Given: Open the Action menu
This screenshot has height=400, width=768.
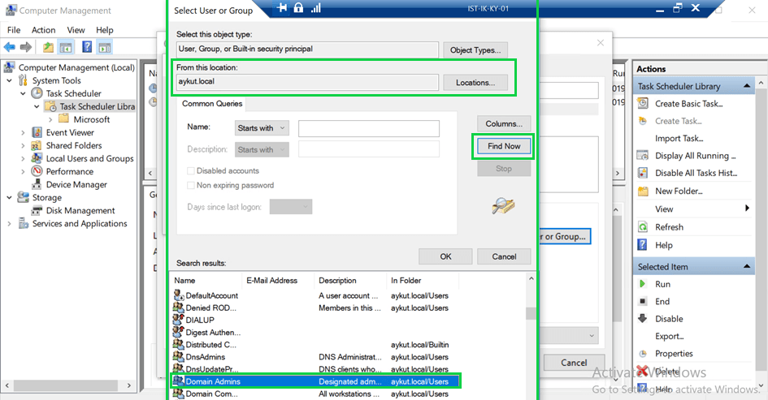Looking at the screenshot, I should click(x=44, y=30).
